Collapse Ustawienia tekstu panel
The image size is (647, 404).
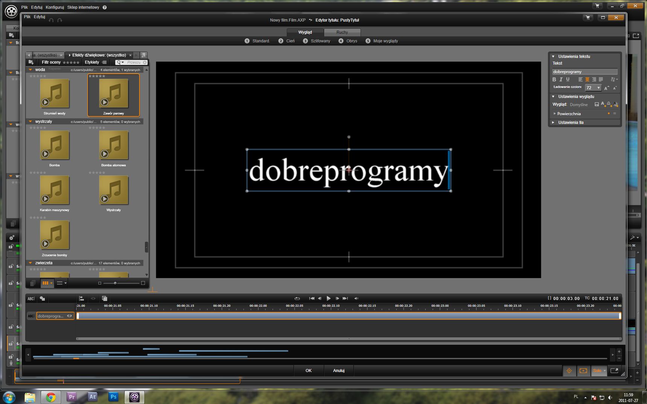point(553,56)
